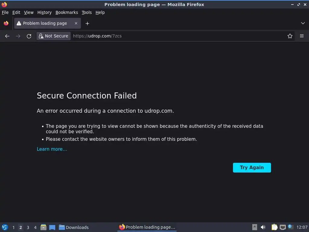This screenshot has width=309, height=232.
Task: Open the Firefox hamburger application menu
Action: pos(301,36)
